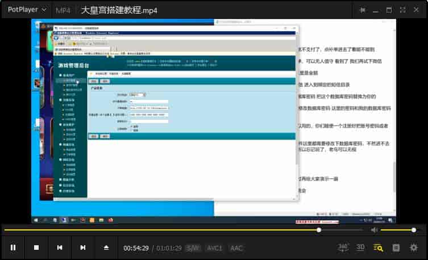428x260 pixels.
Task: Mute audio using the speaker icon
Action: click(374, 230)
